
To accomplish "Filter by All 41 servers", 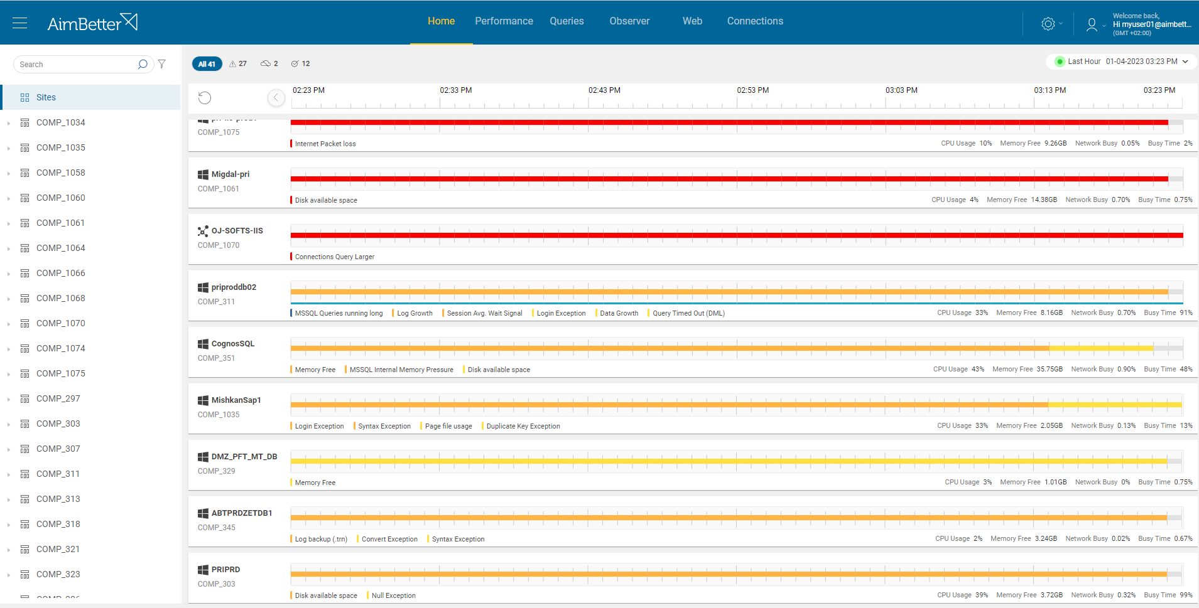I will pyautogui.click(x=207, y=64).
